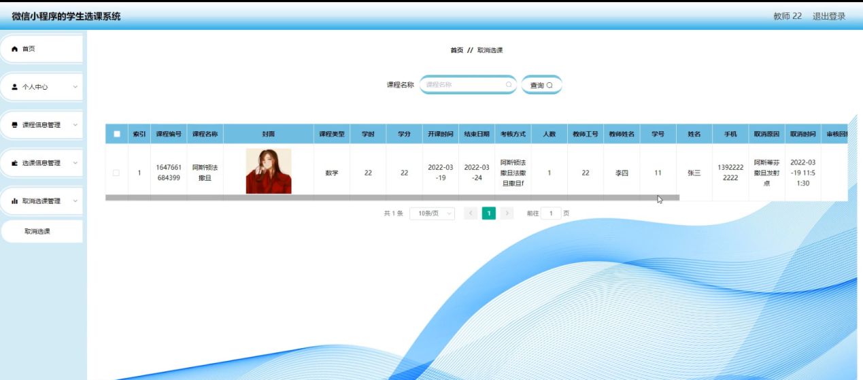This screenshot has height=380, width=863.
Task: Go to previous page arrow
Action: click(x=470, y=213)
